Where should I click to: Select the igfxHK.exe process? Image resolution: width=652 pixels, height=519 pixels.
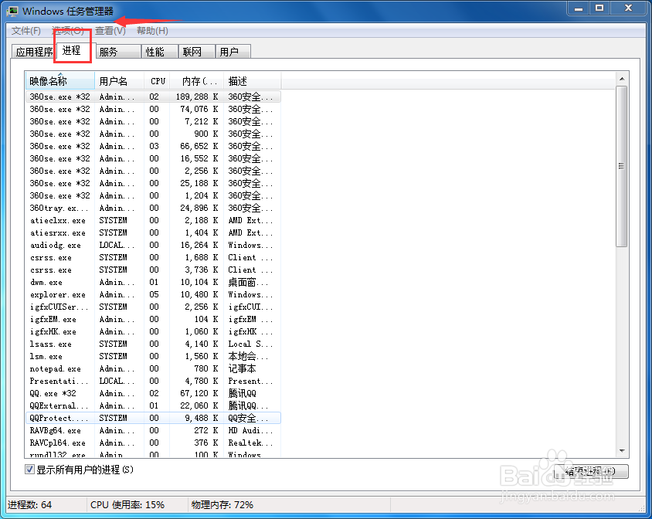(x=153, y=331)
